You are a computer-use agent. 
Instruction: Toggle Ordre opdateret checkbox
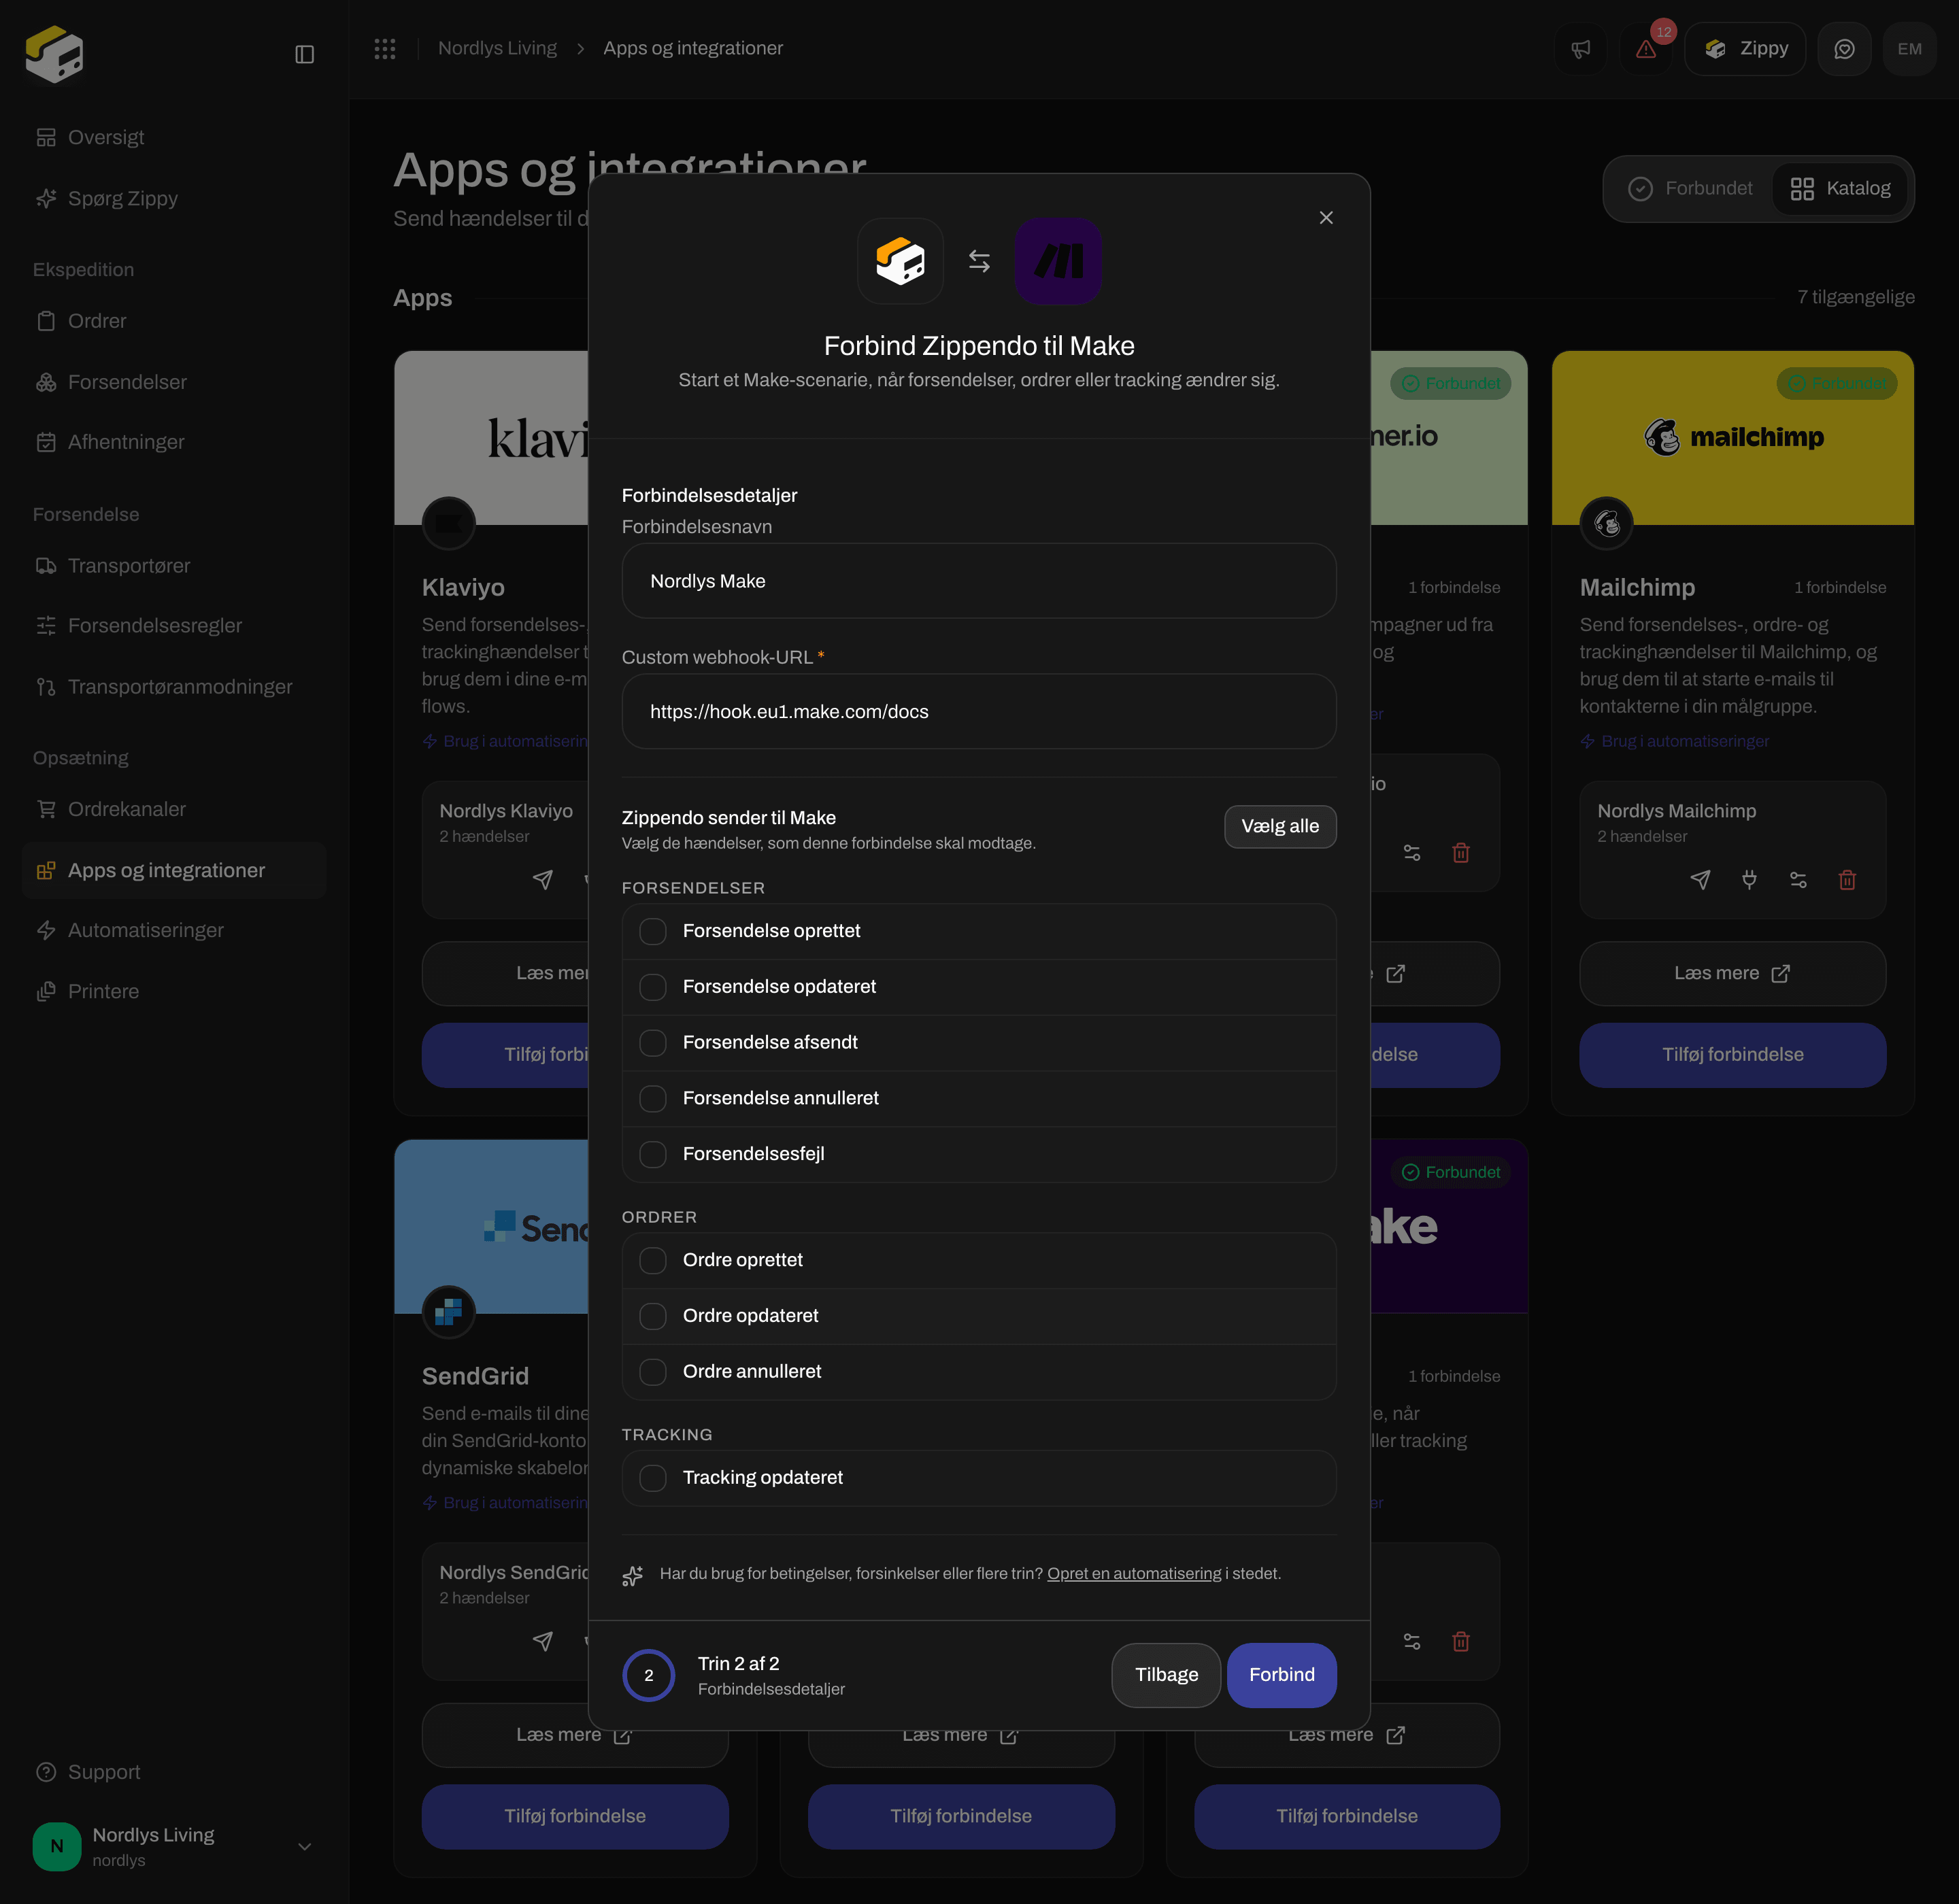point(652,1316)
